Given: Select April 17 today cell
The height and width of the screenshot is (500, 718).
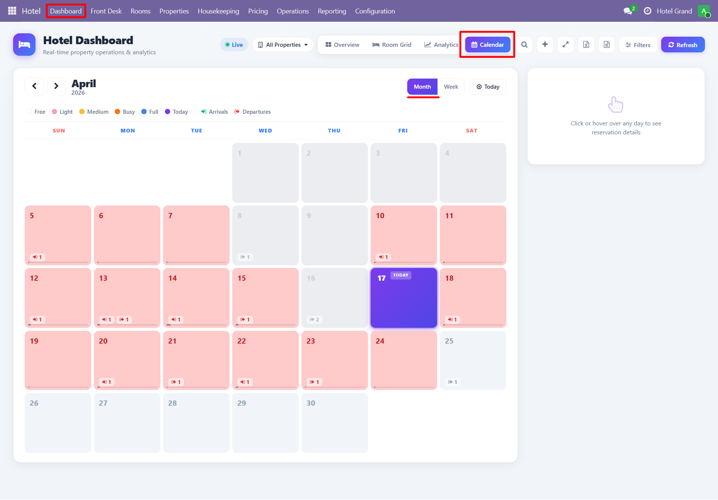Looking at the screenshot, I should pyautogui.click(x=404, y=298).
